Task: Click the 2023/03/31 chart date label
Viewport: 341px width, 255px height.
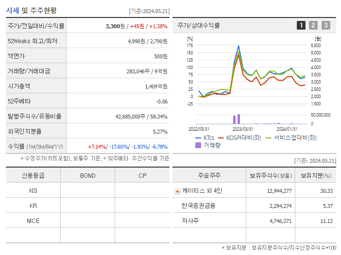Action: (x=243, y=129)
